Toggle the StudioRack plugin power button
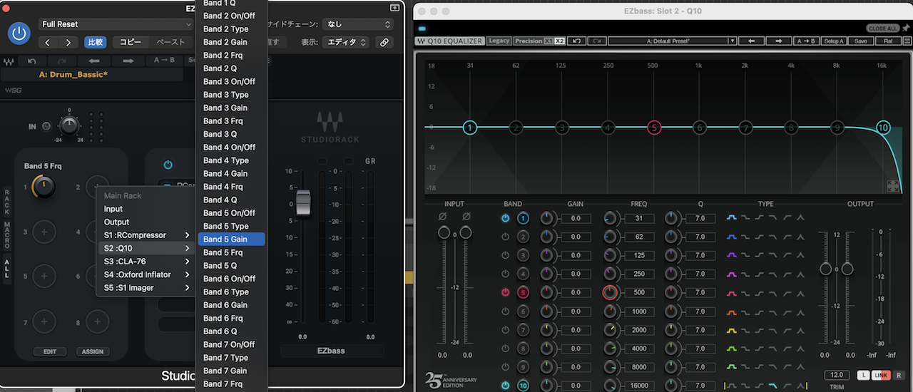The height and width of the screenshot is (392, 913). (x=19, y=33)
